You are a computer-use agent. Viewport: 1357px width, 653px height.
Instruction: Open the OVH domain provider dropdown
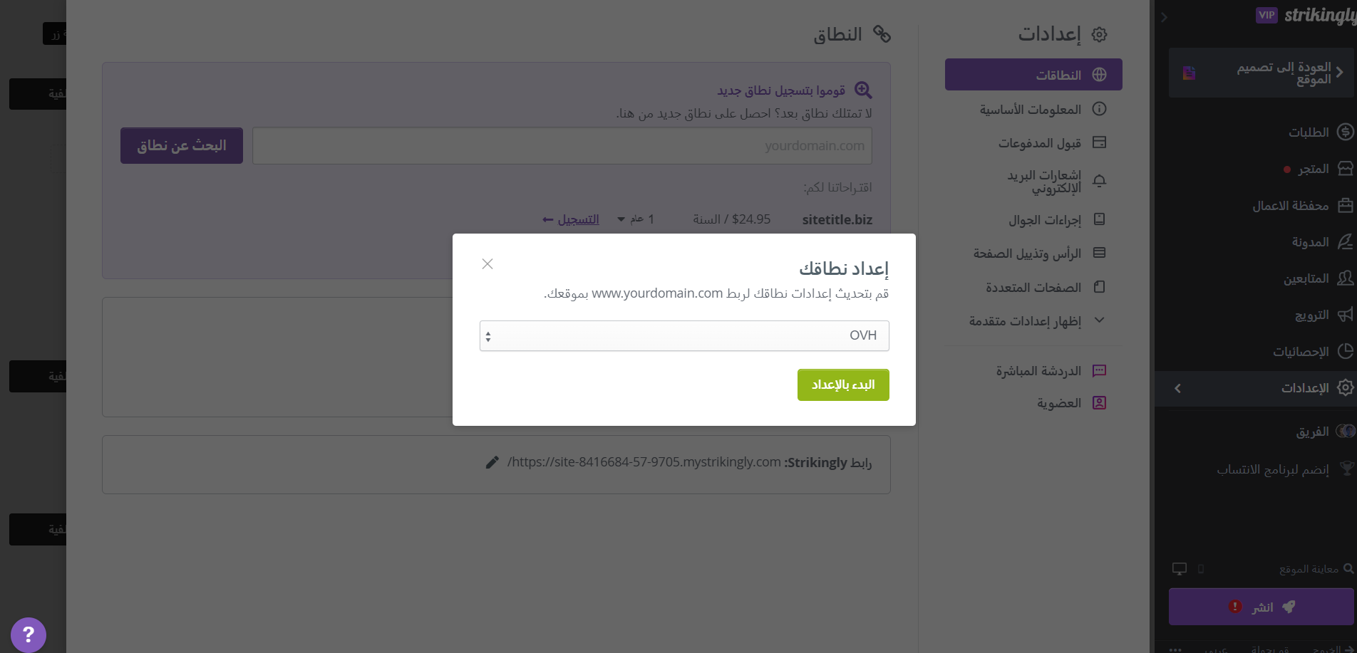click(684, 335)
